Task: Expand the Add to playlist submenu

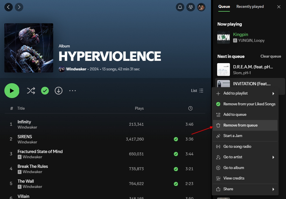Action: click(x=245, y=93)
